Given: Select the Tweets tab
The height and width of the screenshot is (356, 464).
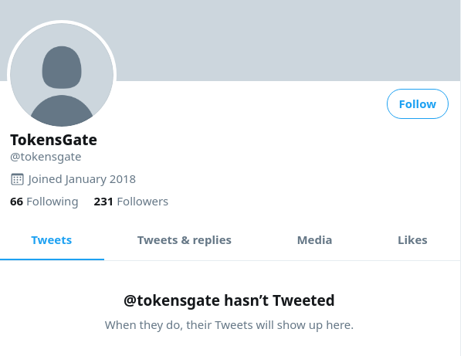Looking at the screenshot, I should tap(52, 240).
